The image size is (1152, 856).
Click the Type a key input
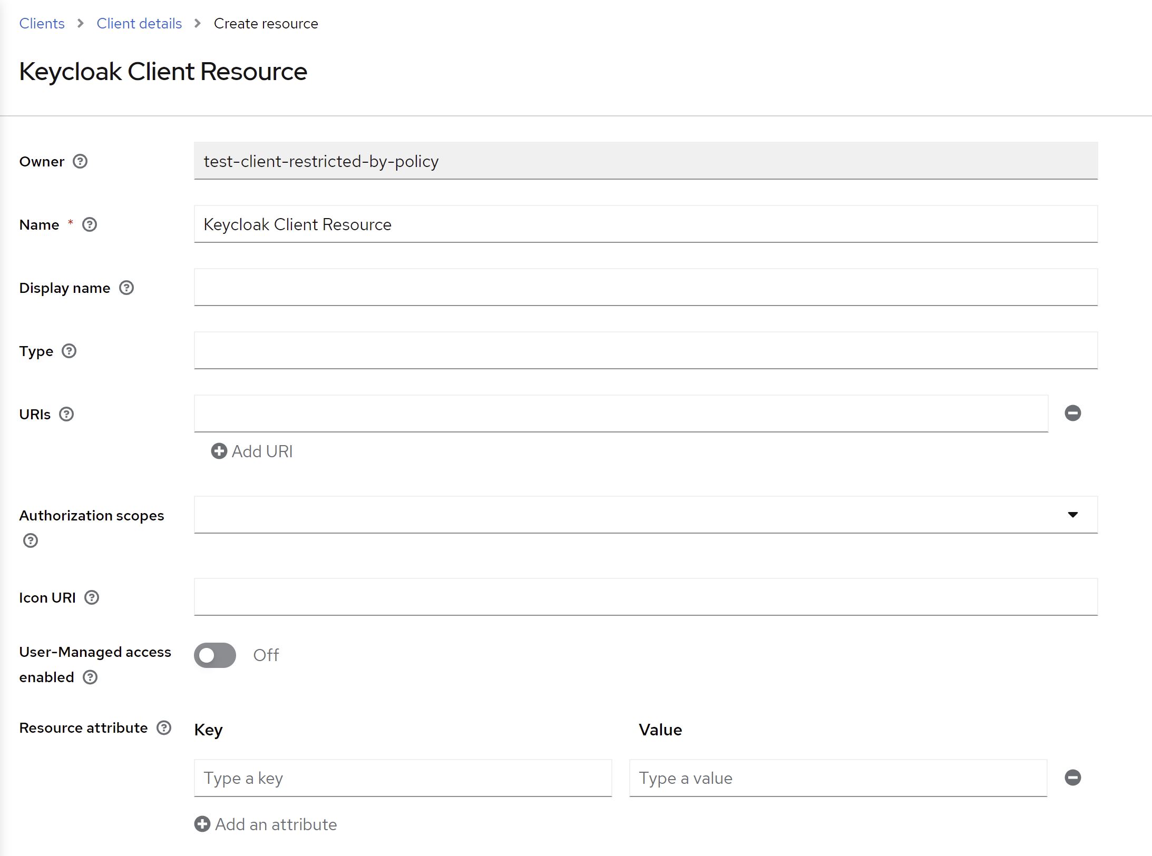click(403, 778)
